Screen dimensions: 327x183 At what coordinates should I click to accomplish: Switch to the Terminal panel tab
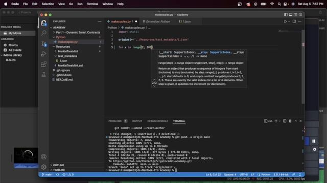[179, 121]
